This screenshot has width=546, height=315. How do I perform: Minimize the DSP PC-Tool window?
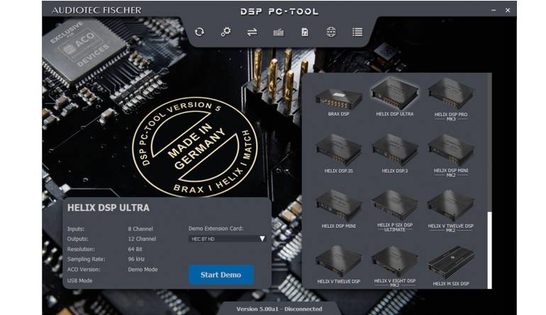[494, 10]
